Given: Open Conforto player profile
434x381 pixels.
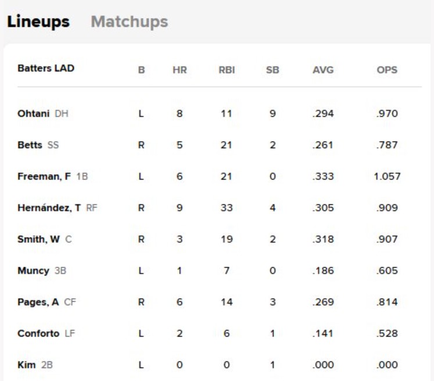Looking at the screenshot, I should pos(38,334).
